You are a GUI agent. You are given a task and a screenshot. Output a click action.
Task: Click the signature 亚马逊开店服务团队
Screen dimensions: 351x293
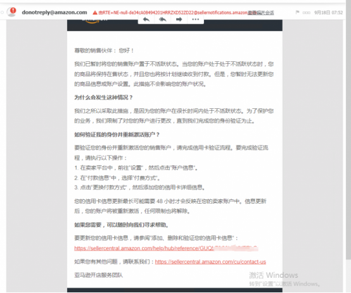(x=98, y=275)
